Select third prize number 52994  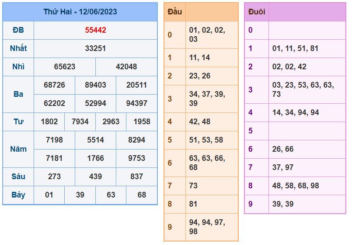click(x=95, y=103)
